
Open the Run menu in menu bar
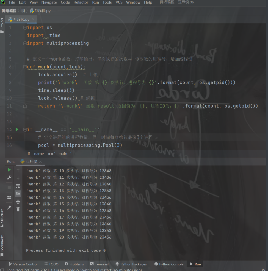pos(95,2)
